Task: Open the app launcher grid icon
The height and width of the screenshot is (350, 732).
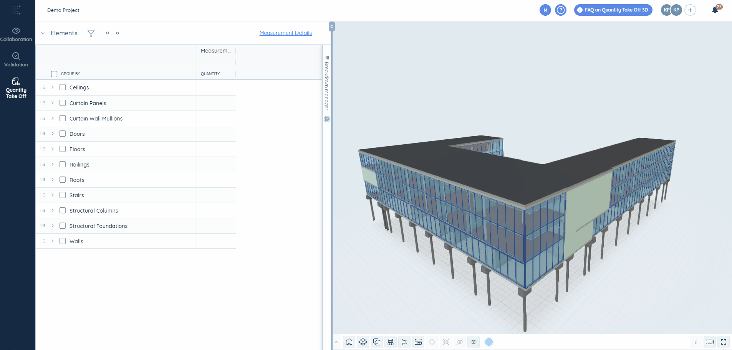Action: coord(16,10)
